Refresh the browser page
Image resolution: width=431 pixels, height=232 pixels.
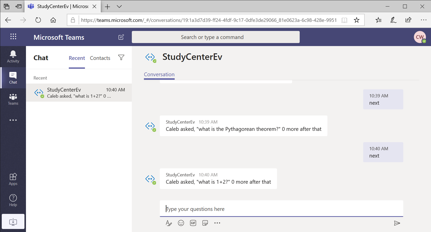click(x=38, y=20)
